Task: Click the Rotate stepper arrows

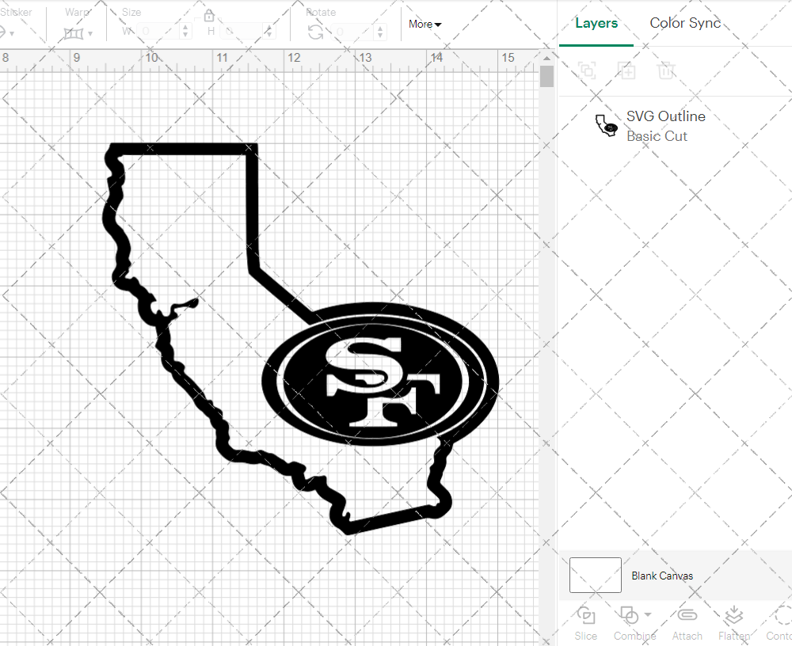Action: tap(380, 32)
